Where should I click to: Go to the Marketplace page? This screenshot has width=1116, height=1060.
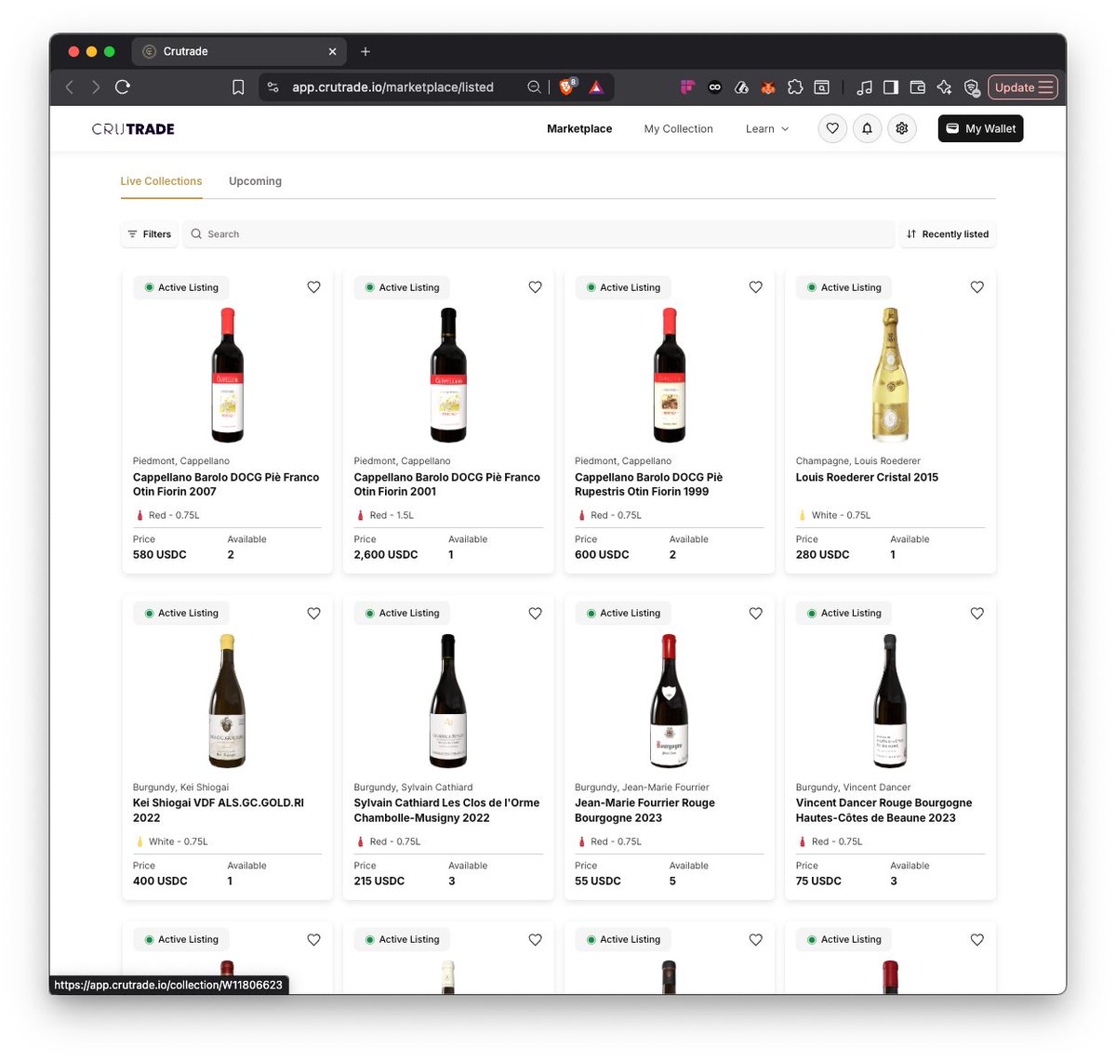(x=579, y=129)
